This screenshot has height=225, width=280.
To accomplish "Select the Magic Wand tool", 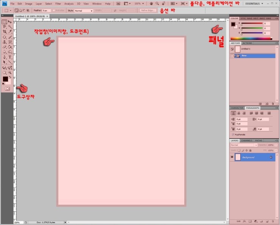I will (x=10, y=27).
